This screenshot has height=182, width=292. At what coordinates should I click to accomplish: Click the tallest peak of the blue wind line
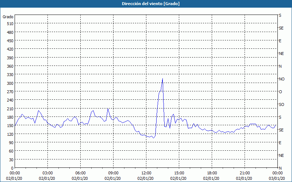click(162, 79)
